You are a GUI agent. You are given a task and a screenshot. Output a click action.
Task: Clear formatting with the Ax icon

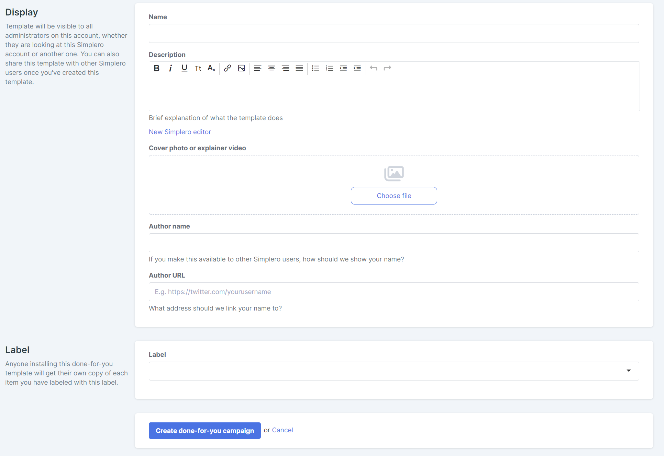pyautogui.click(x=212, y=68)
